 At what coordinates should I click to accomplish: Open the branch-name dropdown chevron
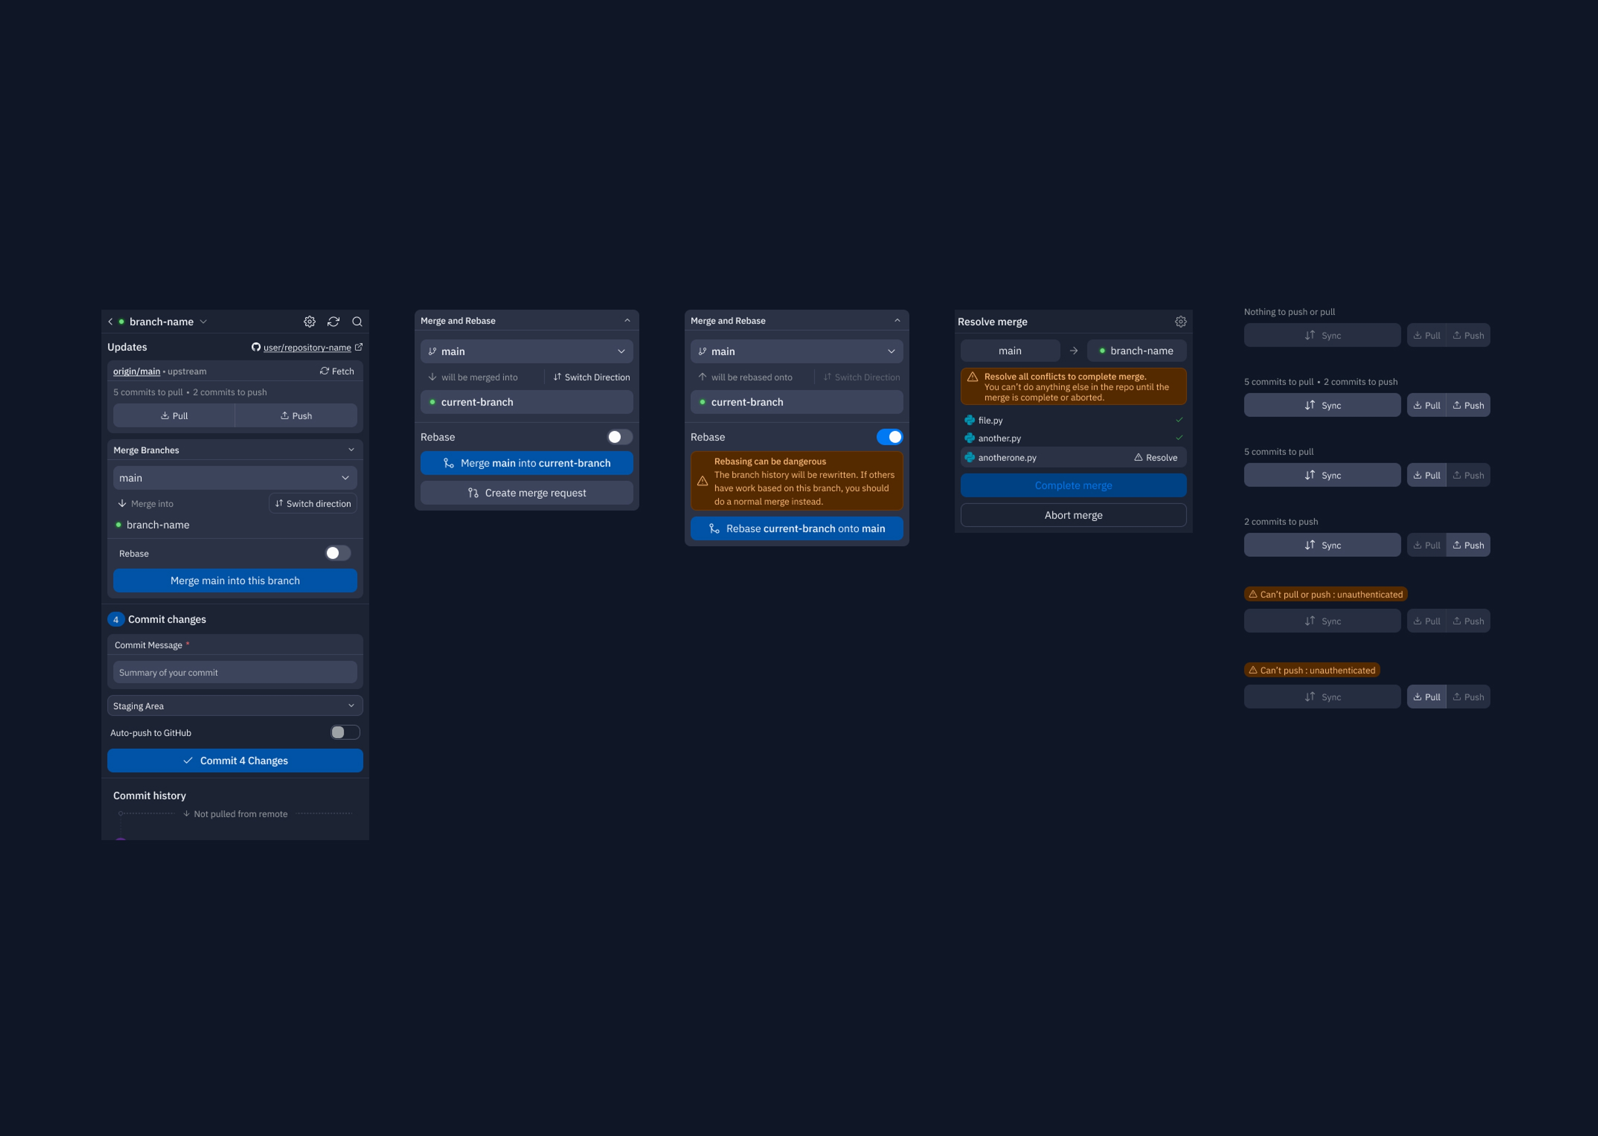click(203, 322)
